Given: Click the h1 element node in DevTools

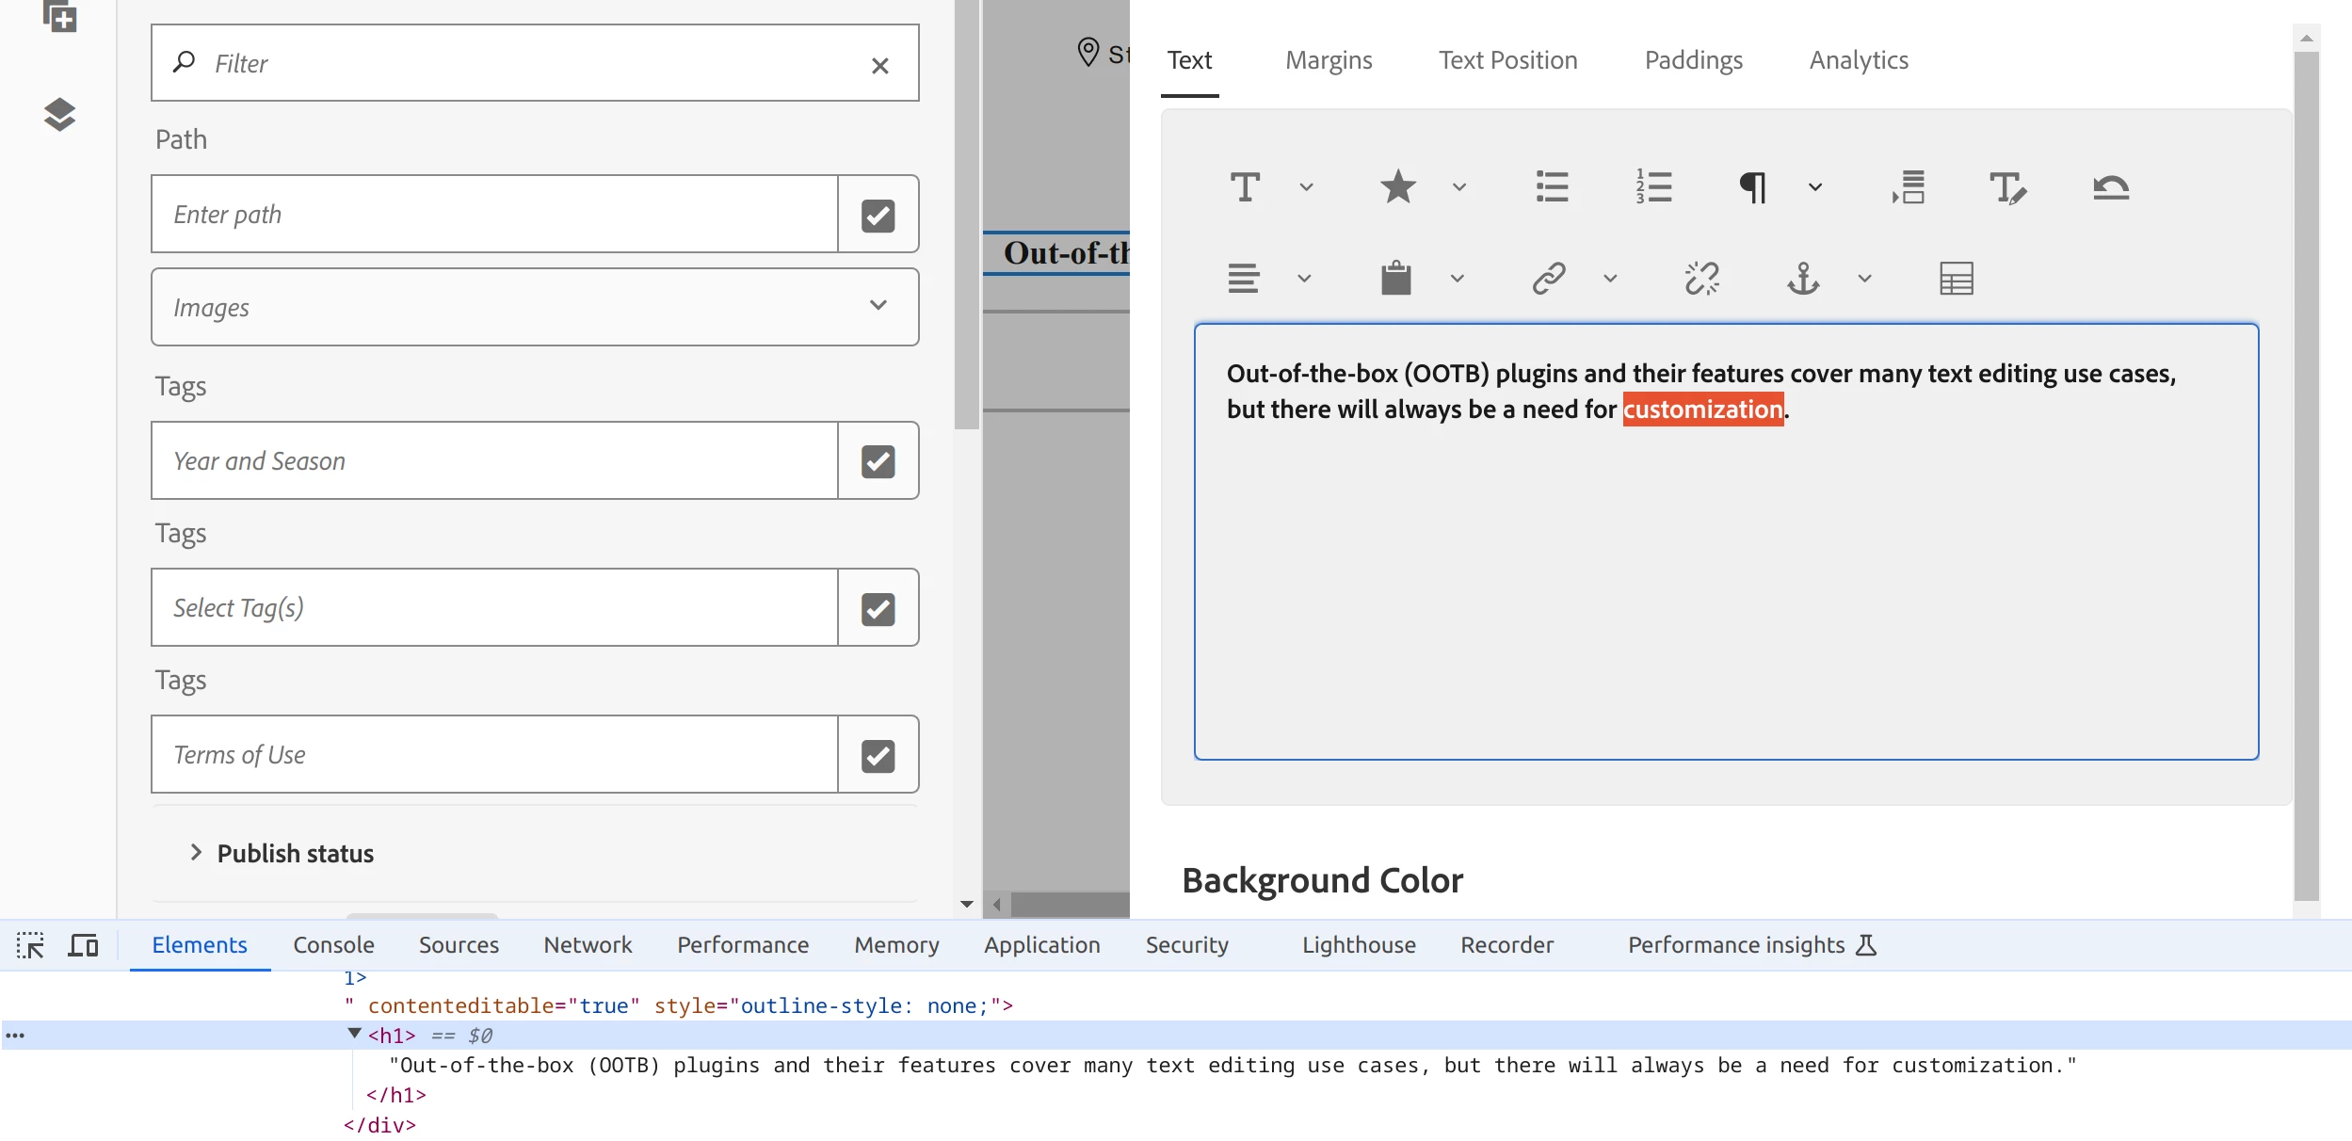Looking at the screenshot, I should (391, 1036).
